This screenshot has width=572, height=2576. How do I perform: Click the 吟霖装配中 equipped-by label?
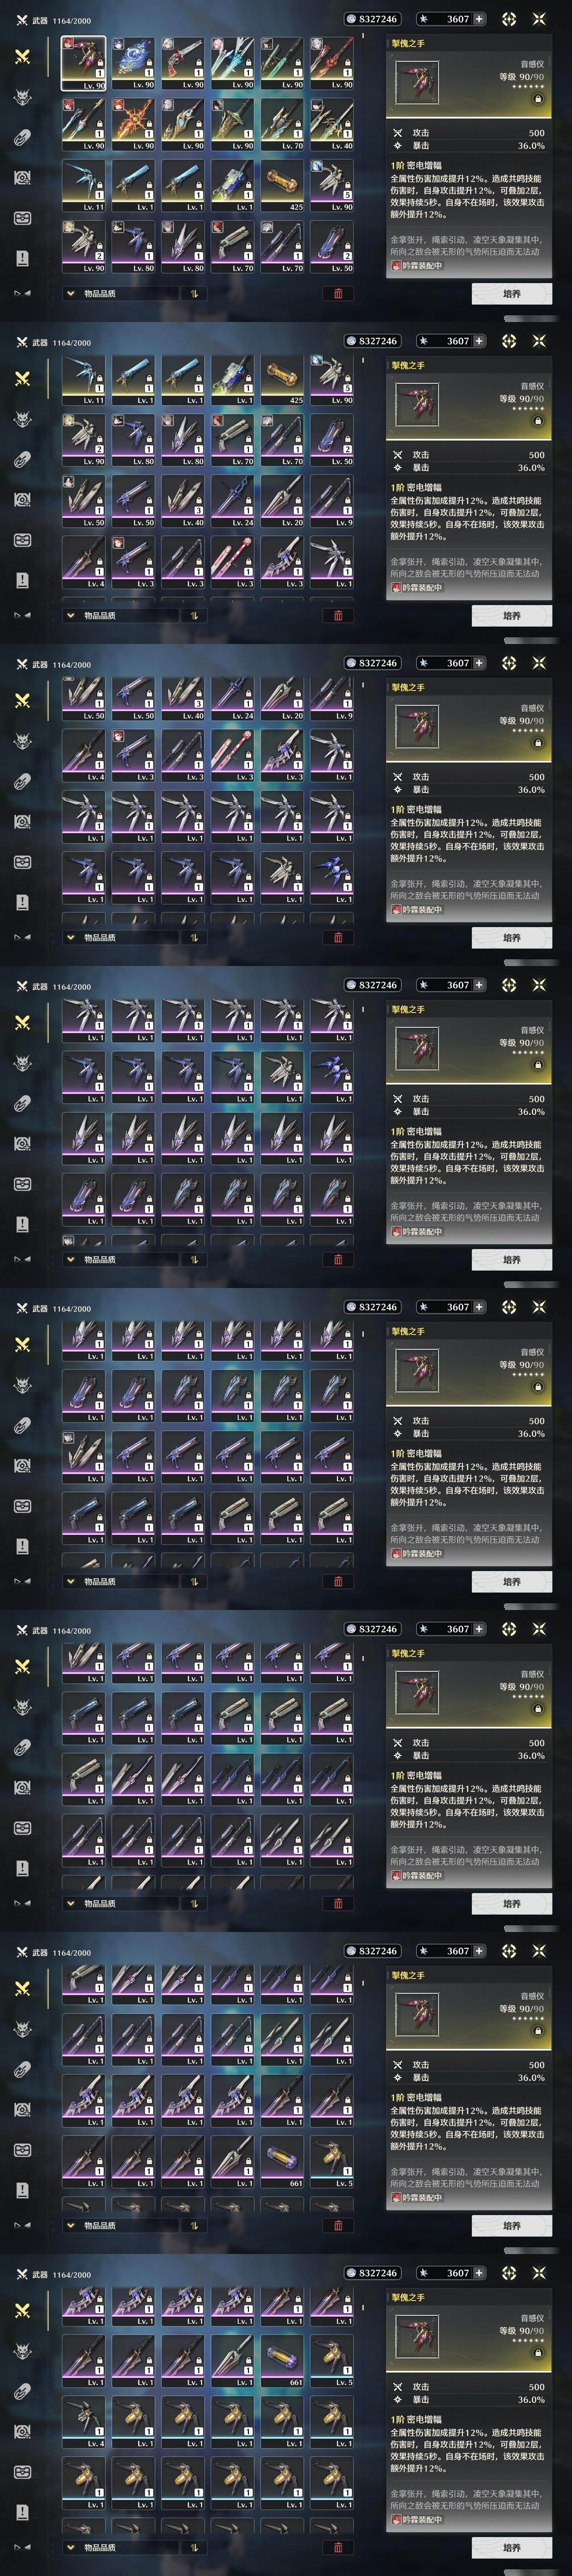[x=420, y=266]
